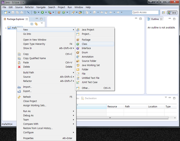Click the New wizard toolbar icon
This screenshot has width=180, height=141.
[x=5, y=12]
